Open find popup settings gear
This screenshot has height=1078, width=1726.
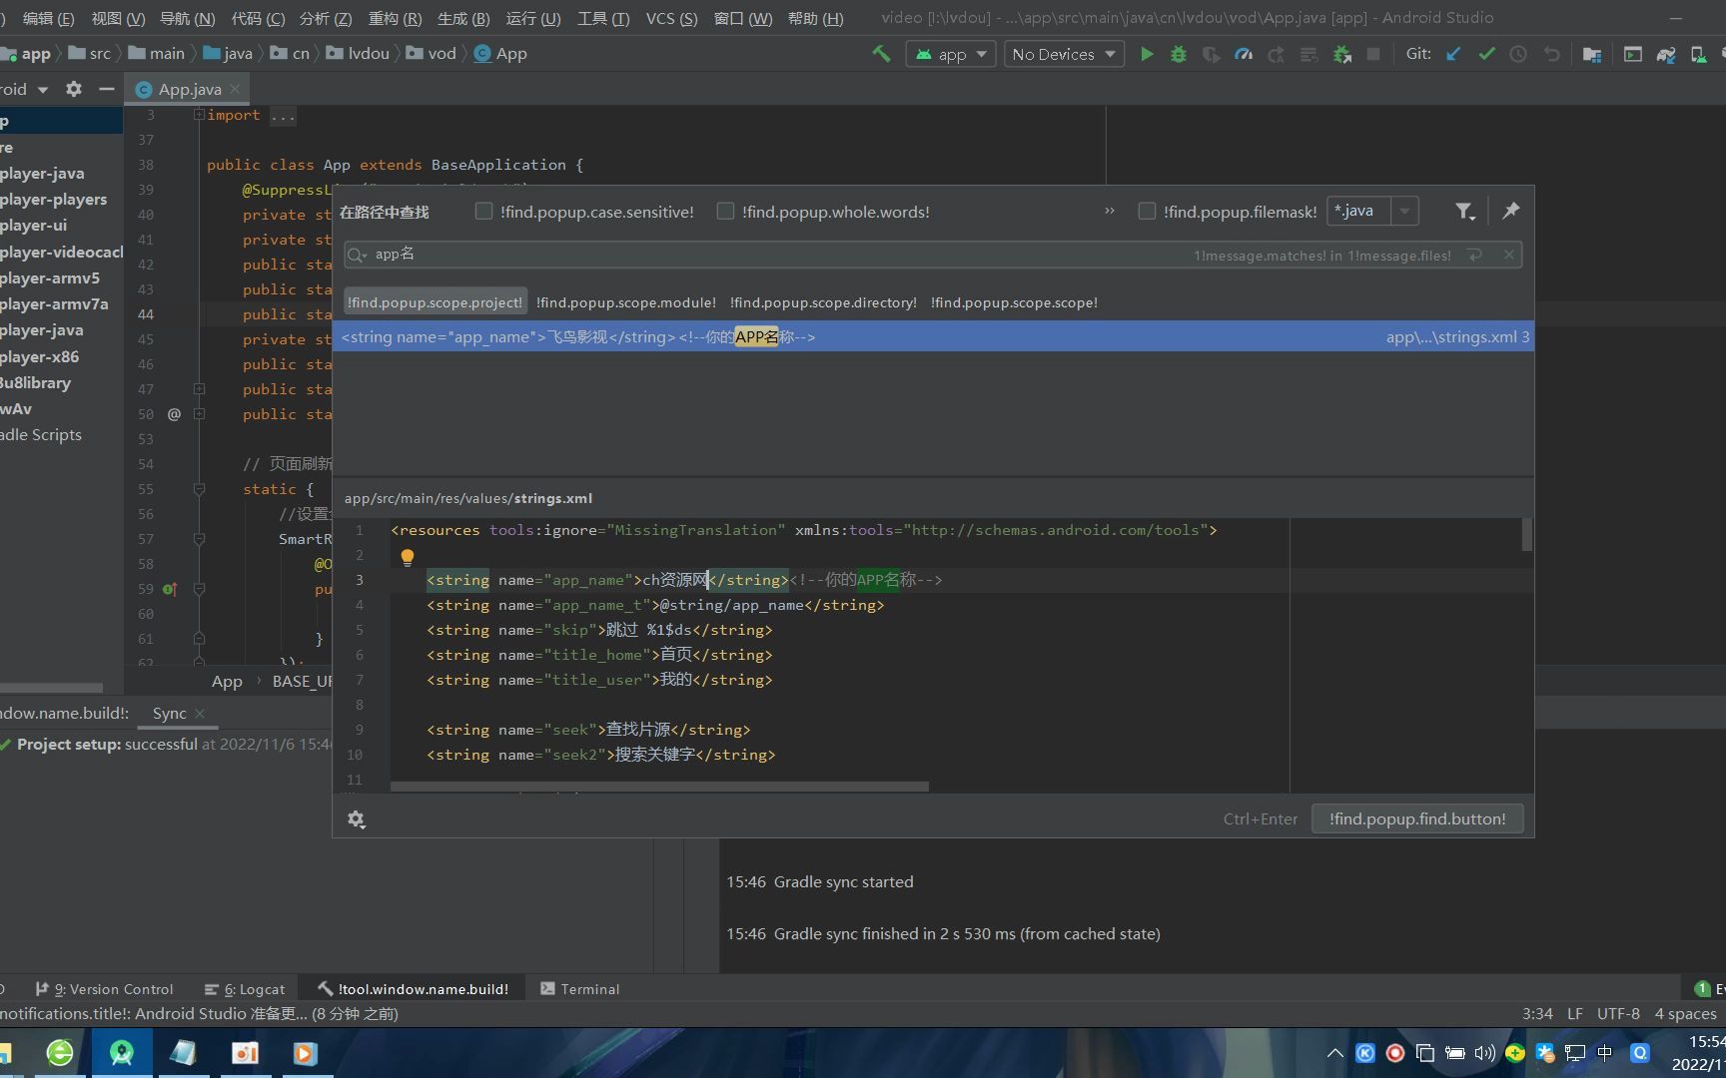pyautogui.click(x=356, y=818)
